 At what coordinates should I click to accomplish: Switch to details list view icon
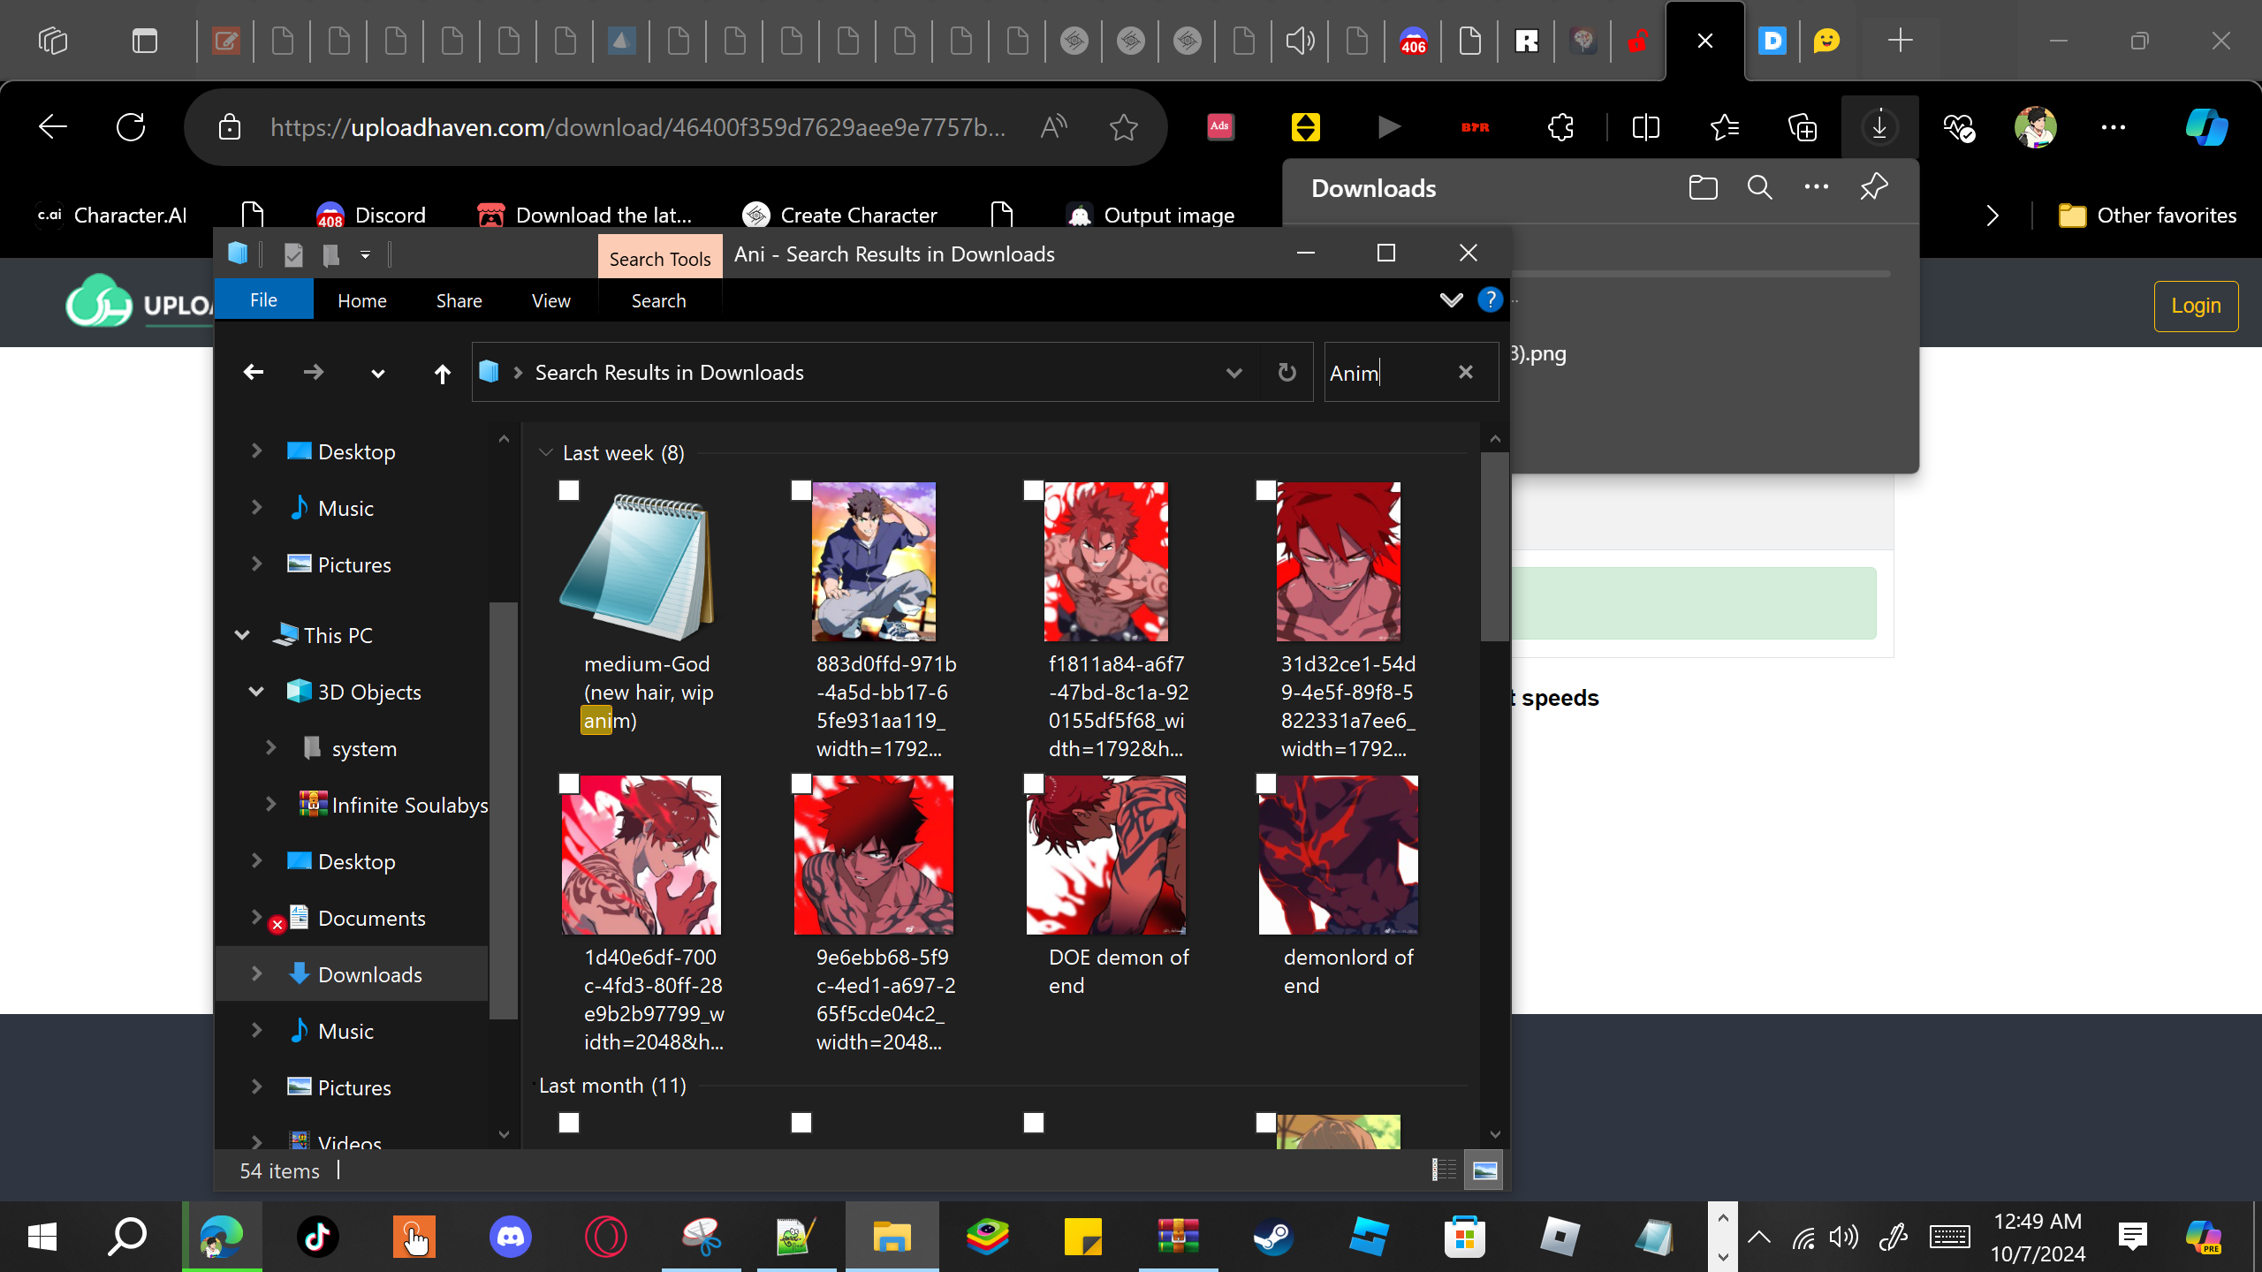[x=1444, y=1170]
